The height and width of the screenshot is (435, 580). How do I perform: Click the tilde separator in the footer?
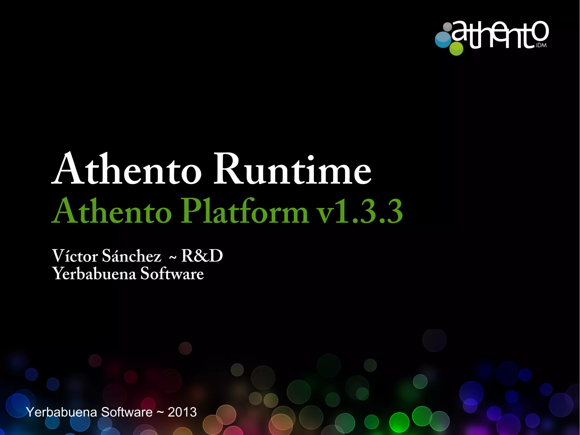(x=160, y=412)
